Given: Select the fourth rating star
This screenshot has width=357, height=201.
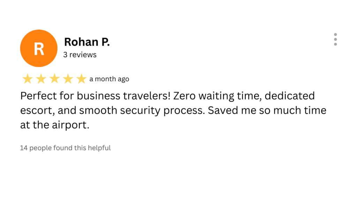Looking at the screenshot, I should [68, 79].
